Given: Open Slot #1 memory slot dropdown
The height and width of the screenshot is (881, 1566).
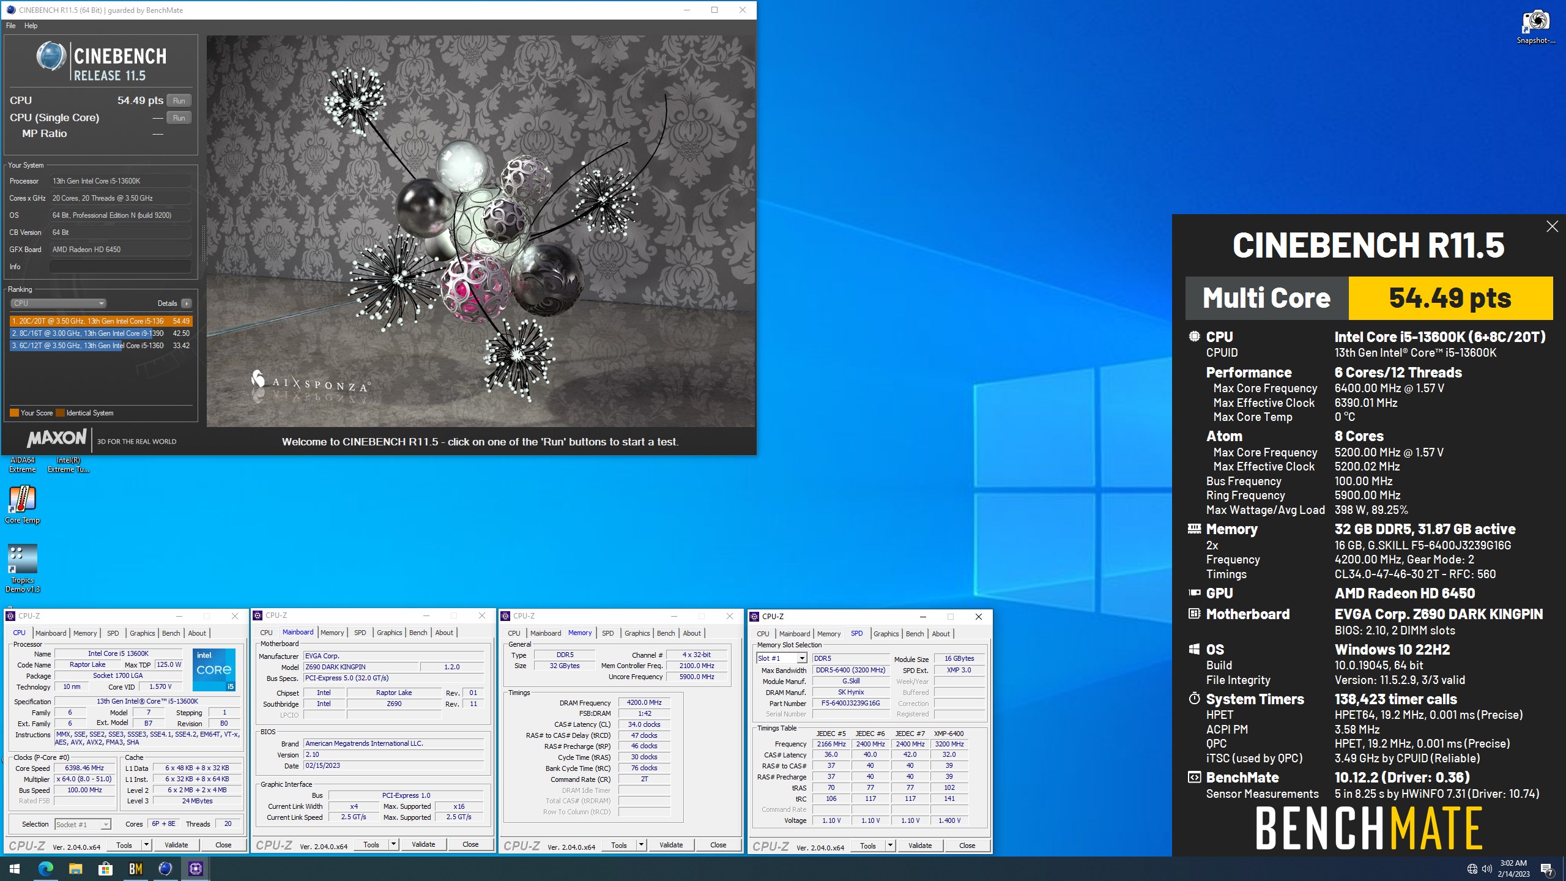Looking at the screenshot, I should [x=782, y=658].
